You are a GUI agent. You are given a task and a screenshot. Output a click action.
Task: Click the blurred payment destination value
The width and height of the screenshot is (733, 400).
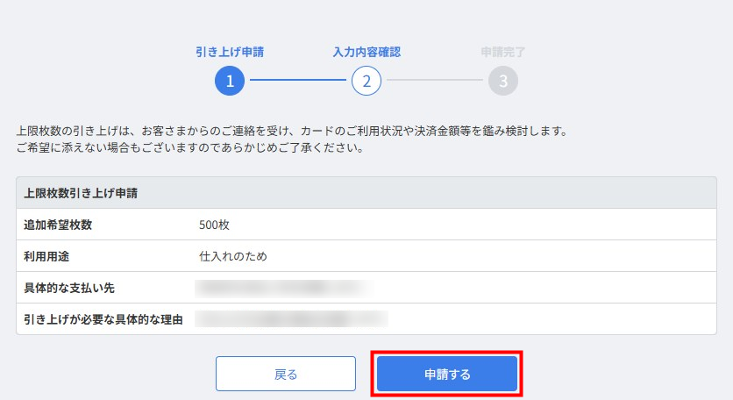coord(281,287)
